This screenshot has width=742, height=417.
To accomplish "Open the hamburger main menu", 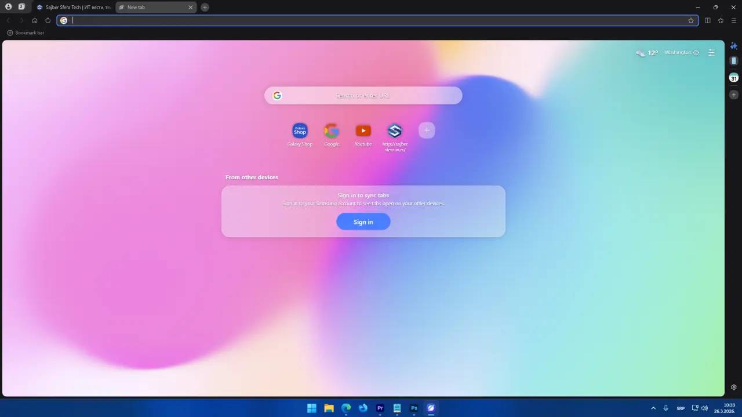I will click(x=734, y=20).
